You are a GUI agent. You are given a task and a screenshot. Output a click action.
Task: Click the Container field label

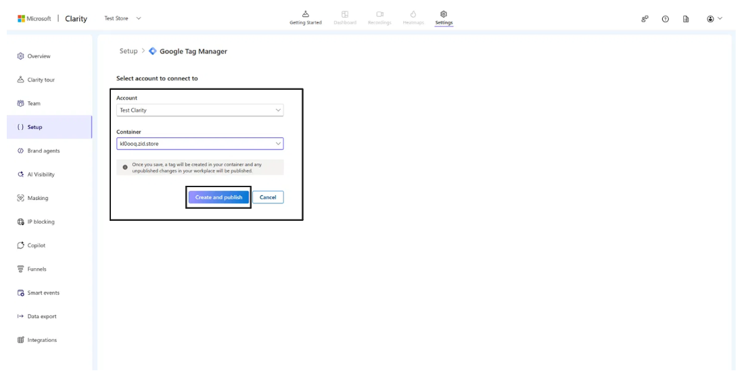(x=129, y=132)
